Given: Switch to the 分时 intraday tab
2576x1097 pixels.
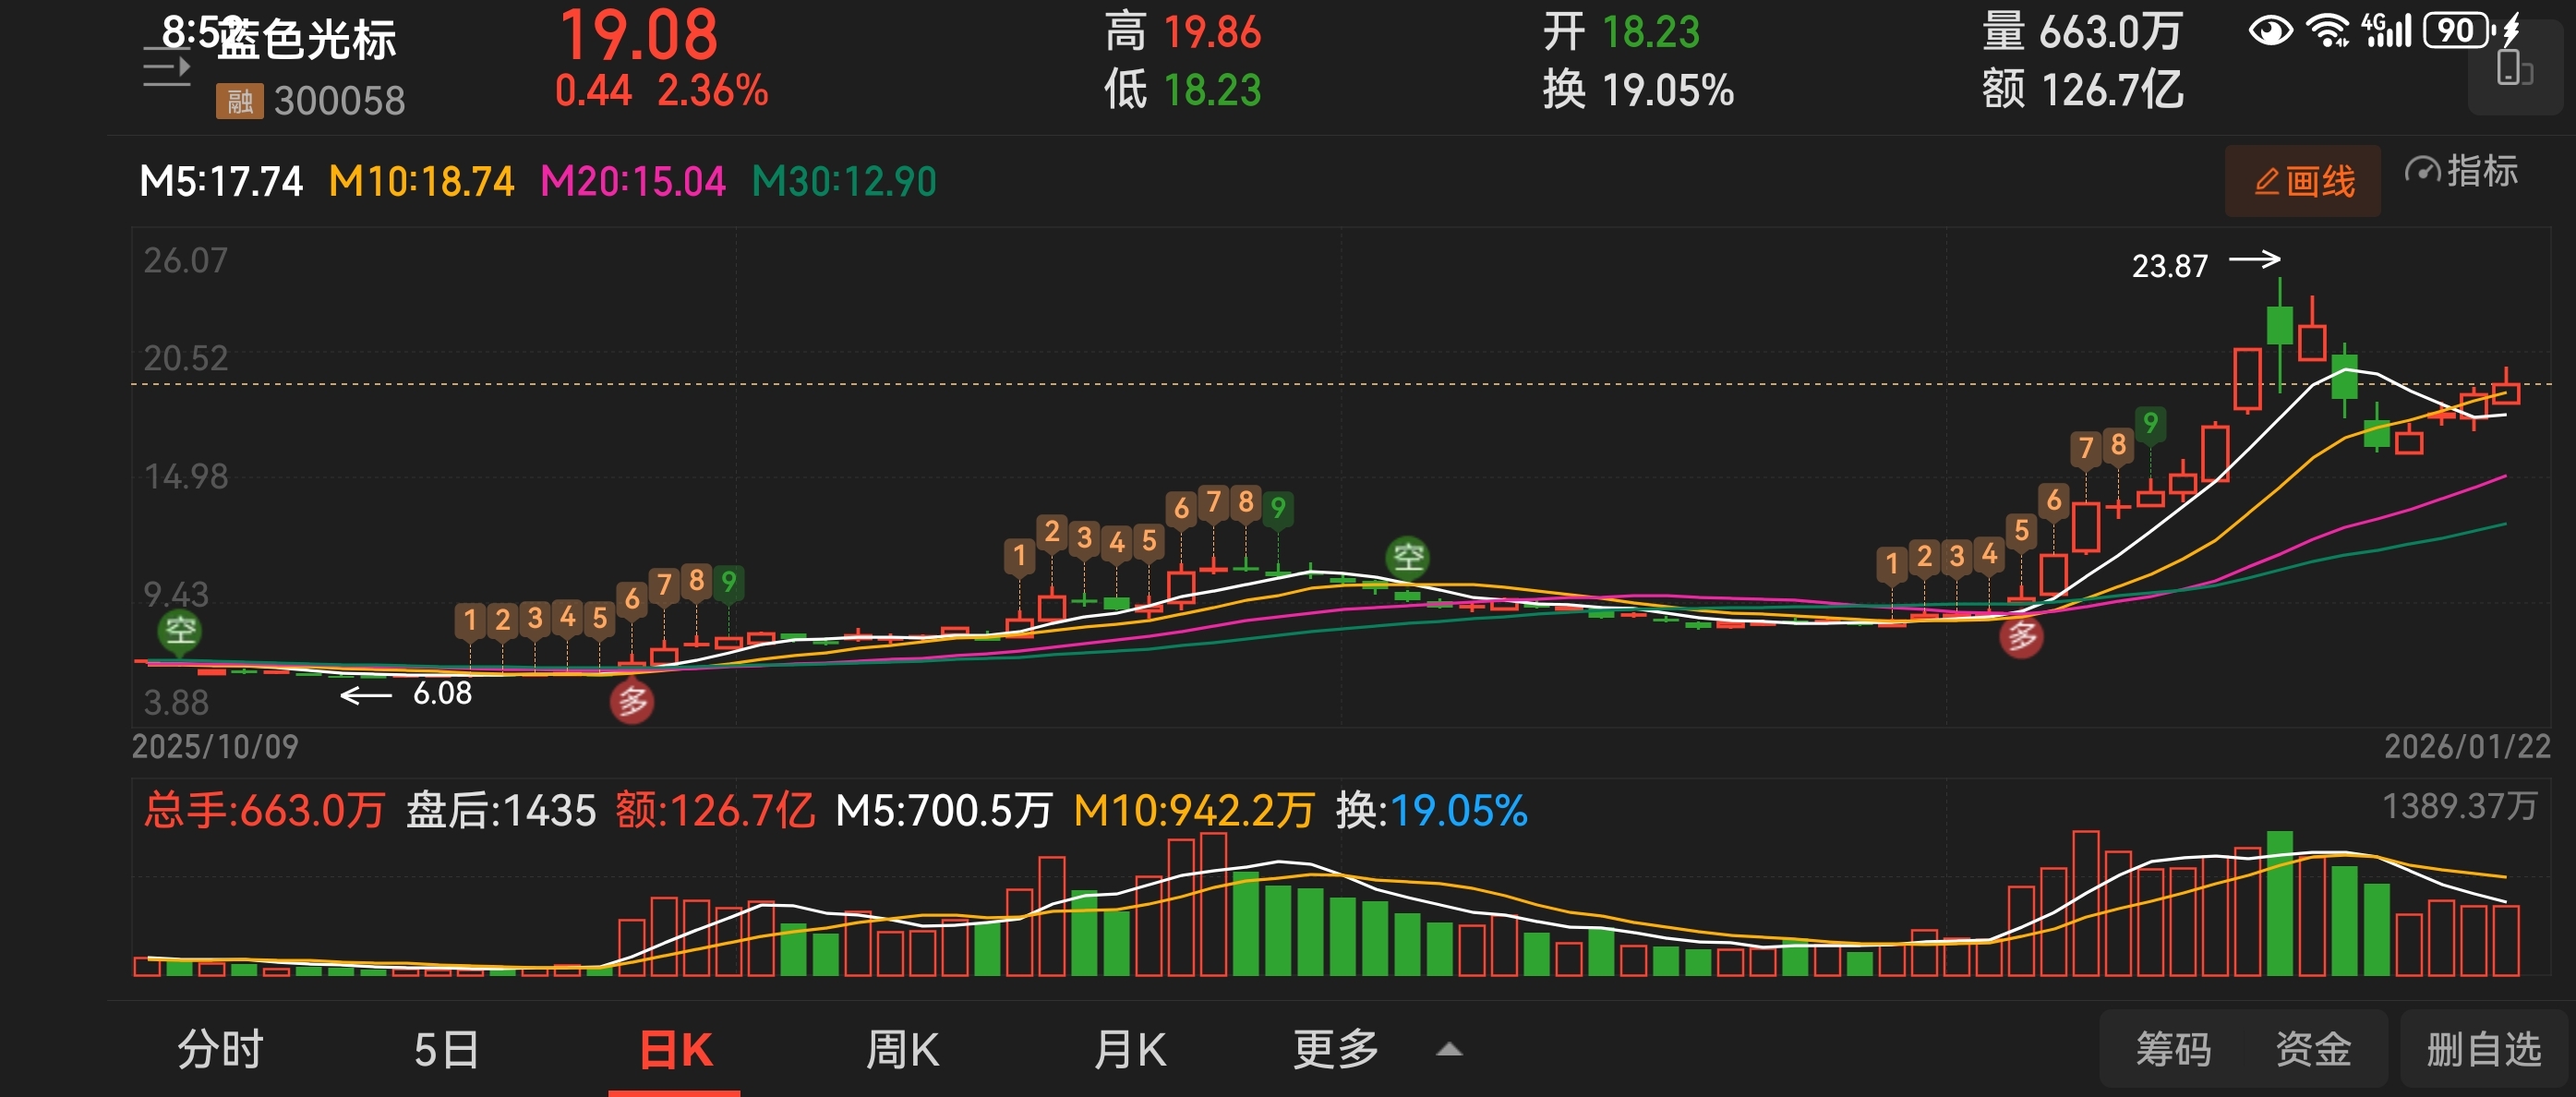Looking at the screenshot, I should pos(220,1049).
